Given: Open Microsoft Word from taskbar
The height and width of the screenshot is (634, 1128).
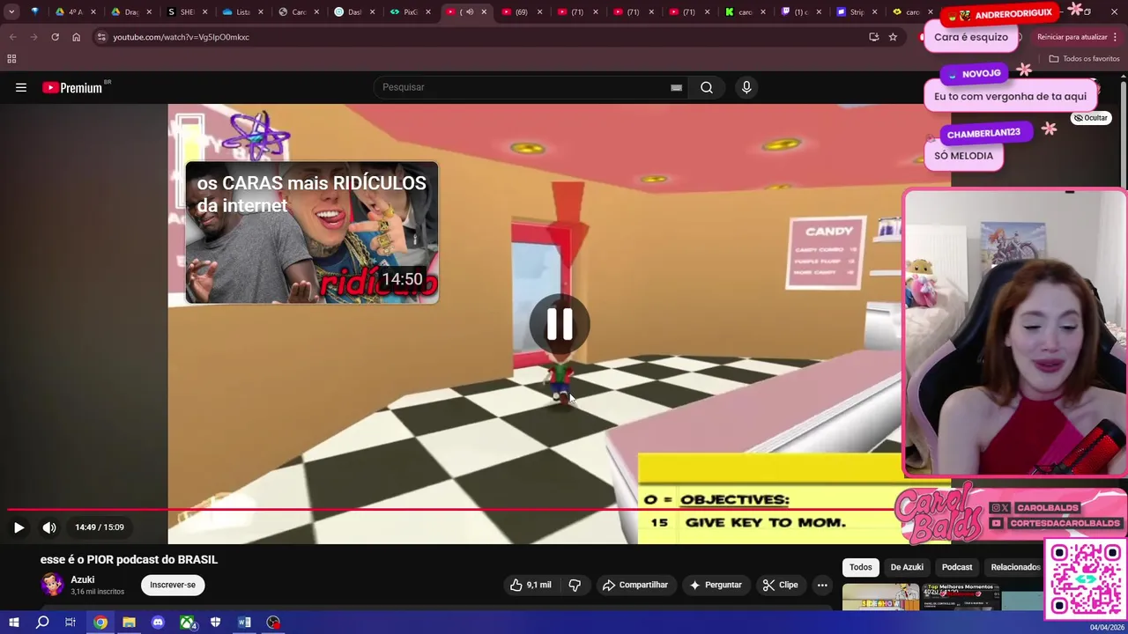Looking at the screenshot, I should [x=244, y=623].
